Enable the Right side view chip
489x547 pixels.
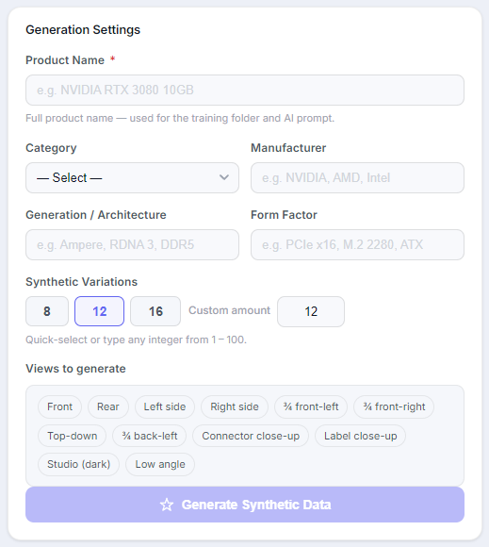pyautogui.click(x=235, y=406)
